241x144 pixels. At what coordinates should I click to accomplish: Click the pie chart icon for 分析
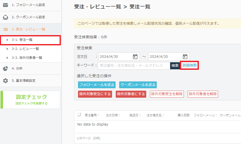(5, 69)
